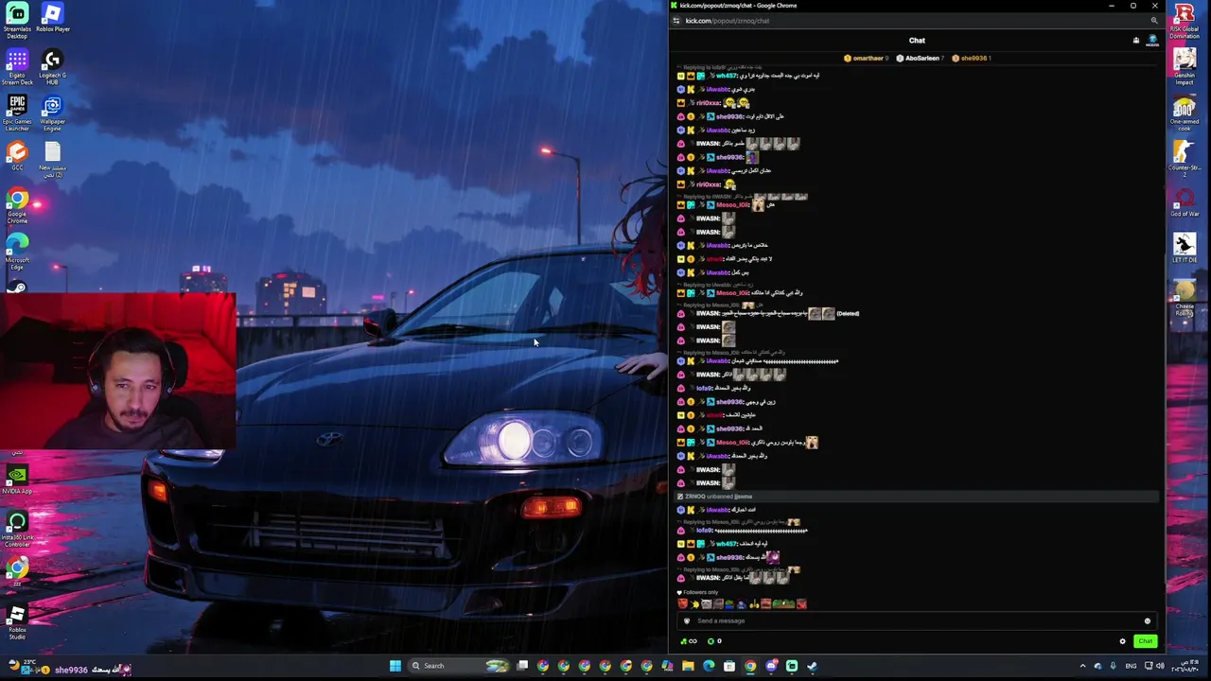Click the zoom magnifier in Chrome address bar

coord(1154,21)
